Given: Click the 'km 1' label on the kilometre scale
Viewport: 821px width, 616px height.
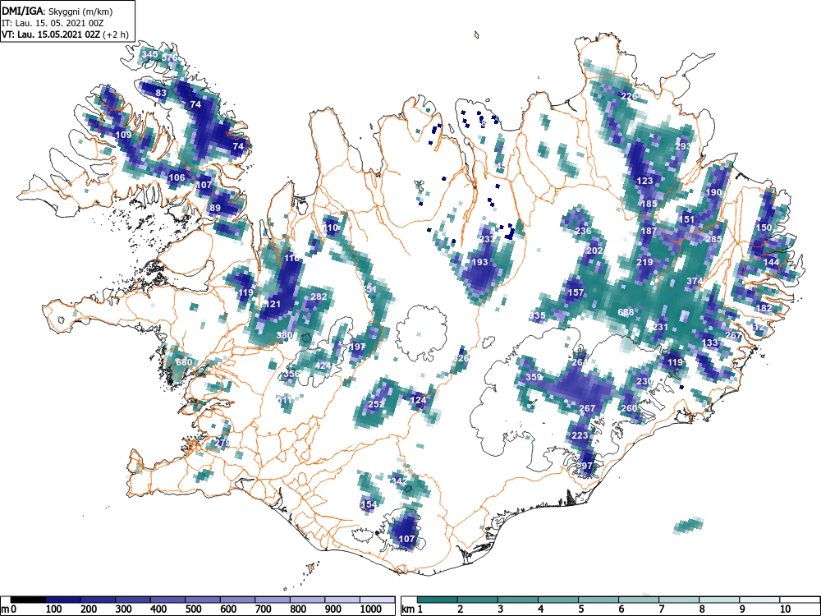Looking at the screenshot, I should [x=413, y=609].
